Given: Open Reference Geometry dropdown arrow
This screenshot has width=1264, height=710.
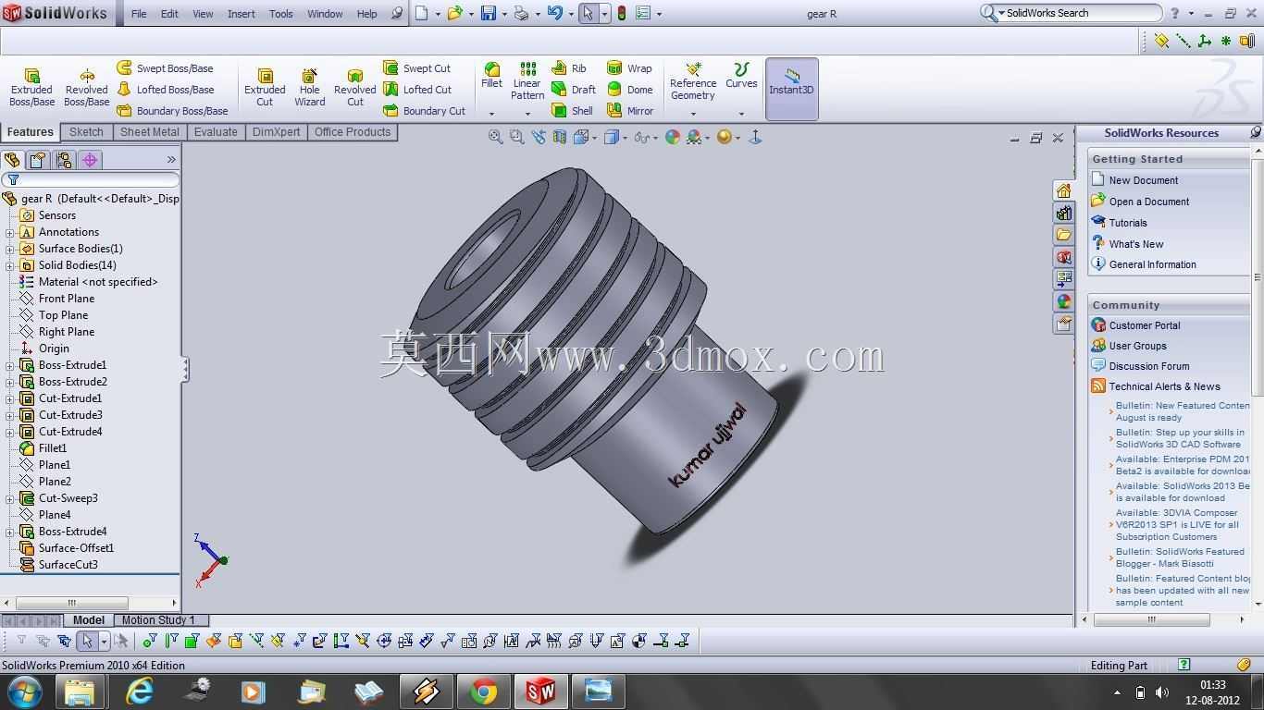Looking at the screenshot, I should 693,114.
